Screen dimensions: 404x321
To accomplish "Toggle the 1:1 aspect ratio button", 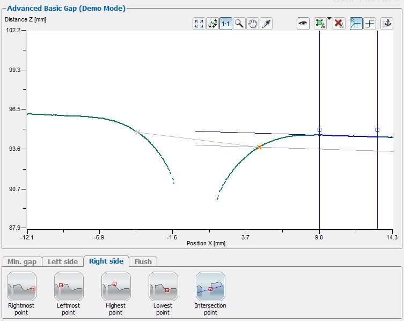I will pyautogui.click(x=226, y=24).
